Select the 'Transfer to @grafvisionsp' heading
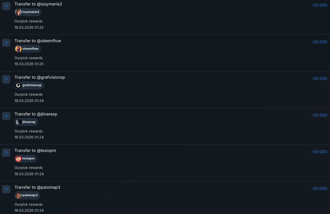 (40, 77)
